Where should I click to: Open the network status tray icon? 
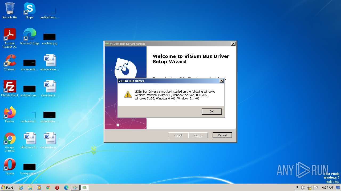[309, 188]
